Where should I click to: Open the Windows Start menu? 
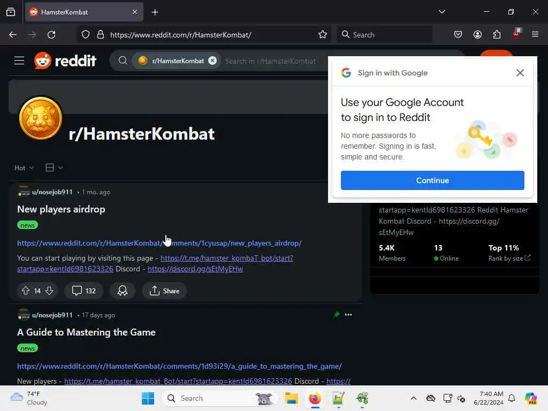[148, 398]
